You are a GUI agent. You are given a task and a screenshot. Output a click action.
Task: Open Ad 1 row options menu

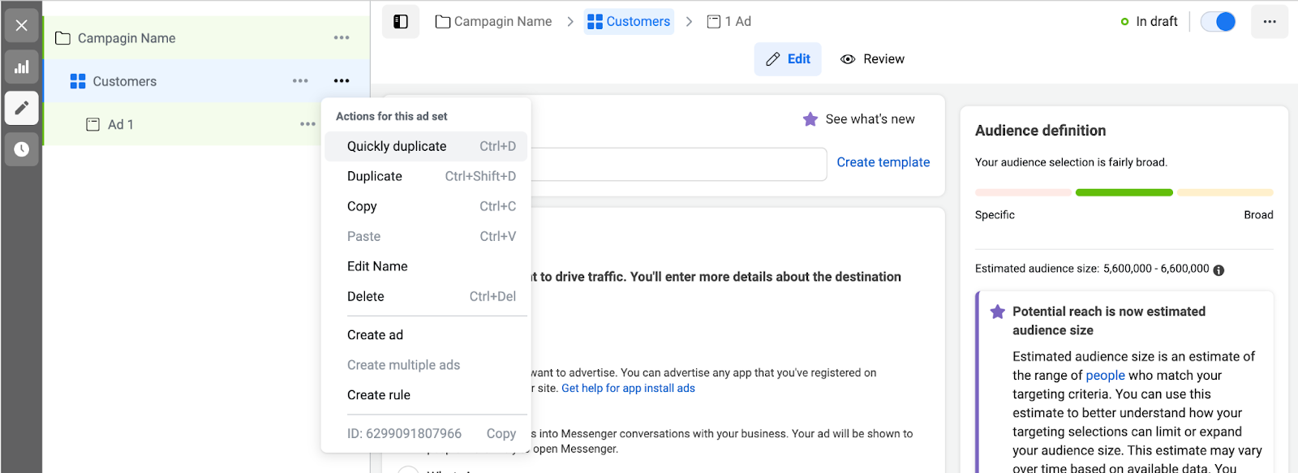(x=307, y=124)
